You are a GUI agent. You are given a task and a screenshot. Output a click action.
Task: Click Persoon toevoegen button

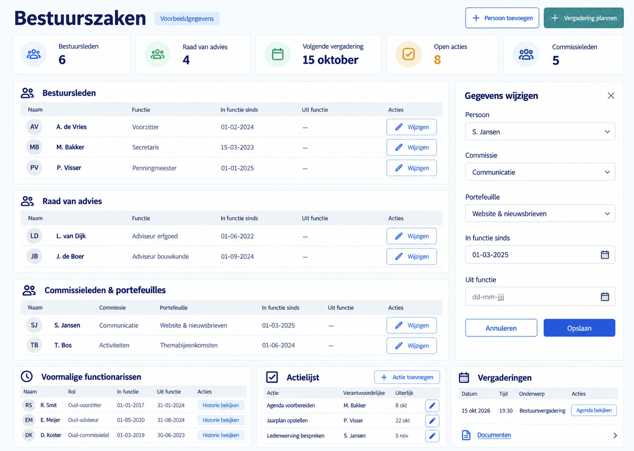tap(502, 18)
